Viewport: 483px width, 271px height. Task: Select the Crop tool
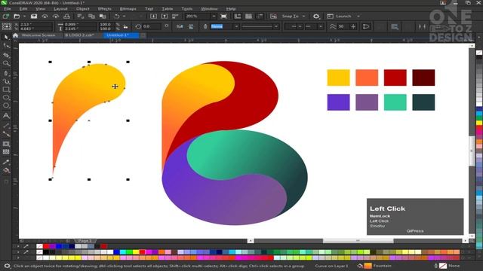[x=6, y=55]
